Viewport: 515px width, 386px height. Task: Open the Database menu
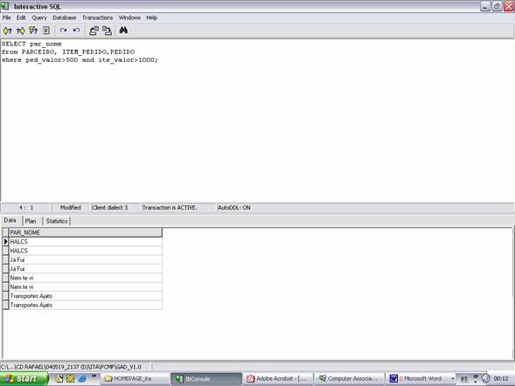[x=65, y=17]
